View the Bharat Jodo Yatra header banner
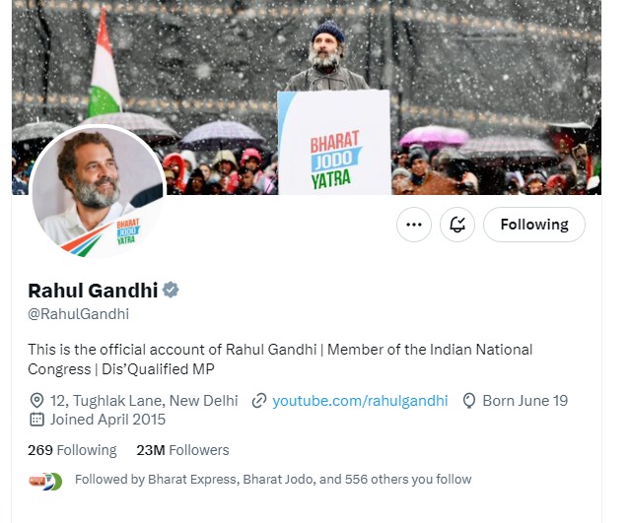629x523 pixels. coord(307,98)
